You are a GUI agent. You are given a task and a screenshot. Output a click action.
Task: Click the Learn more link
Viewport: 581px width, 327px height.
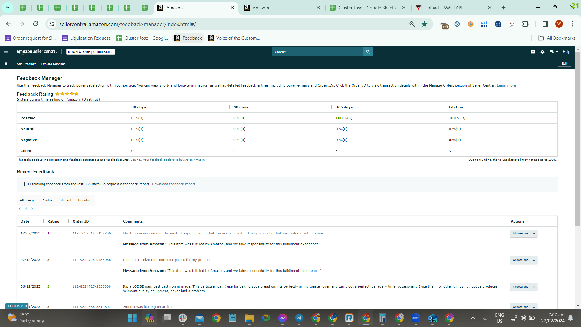tap(506, 85)
